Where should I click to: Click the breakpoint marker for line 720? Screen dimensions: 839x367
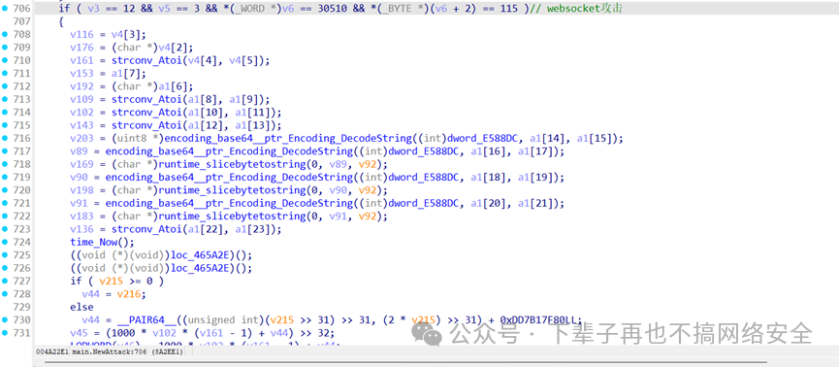coord(5,189)
